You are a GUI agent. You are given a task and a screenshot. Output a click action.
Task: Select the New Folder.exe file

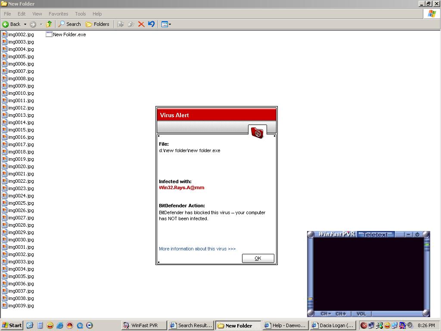point(69,34)
